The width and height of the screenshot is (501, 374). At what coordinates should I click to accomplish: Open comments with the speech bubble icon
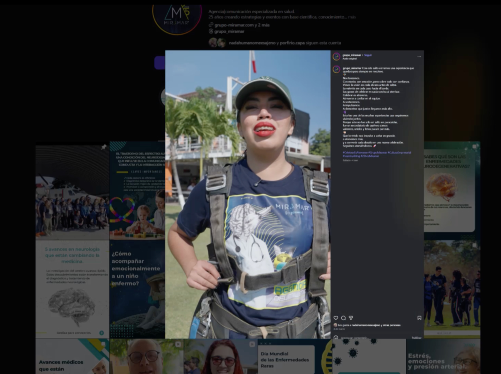pos(344,318)
